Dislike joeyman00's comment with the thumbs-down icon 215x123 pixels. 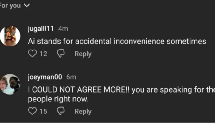point(61,111)
